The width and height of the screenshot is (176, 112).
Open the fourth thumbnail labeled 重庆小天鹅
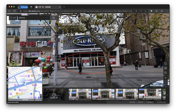pyautogui.click(x=150, y=94)
